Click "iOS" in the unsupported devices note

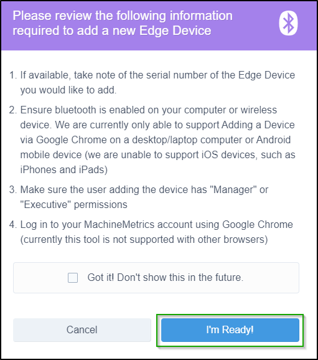click(210, 154)
